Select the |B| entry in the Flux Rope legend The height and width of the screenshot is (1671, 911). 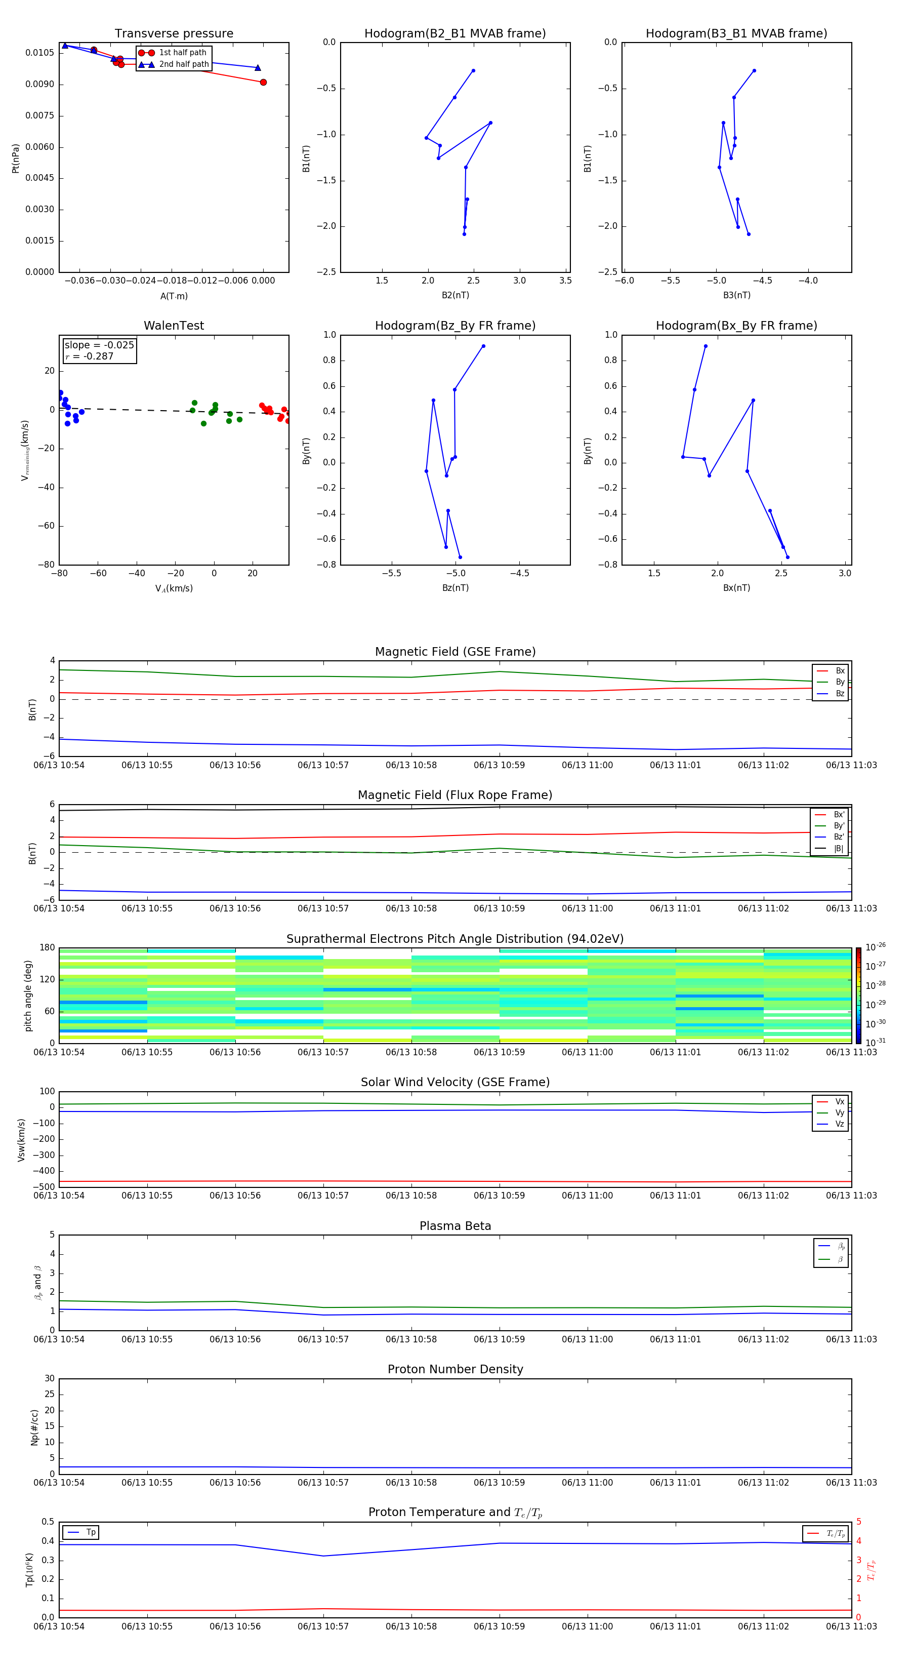click(x=830, y=849)
